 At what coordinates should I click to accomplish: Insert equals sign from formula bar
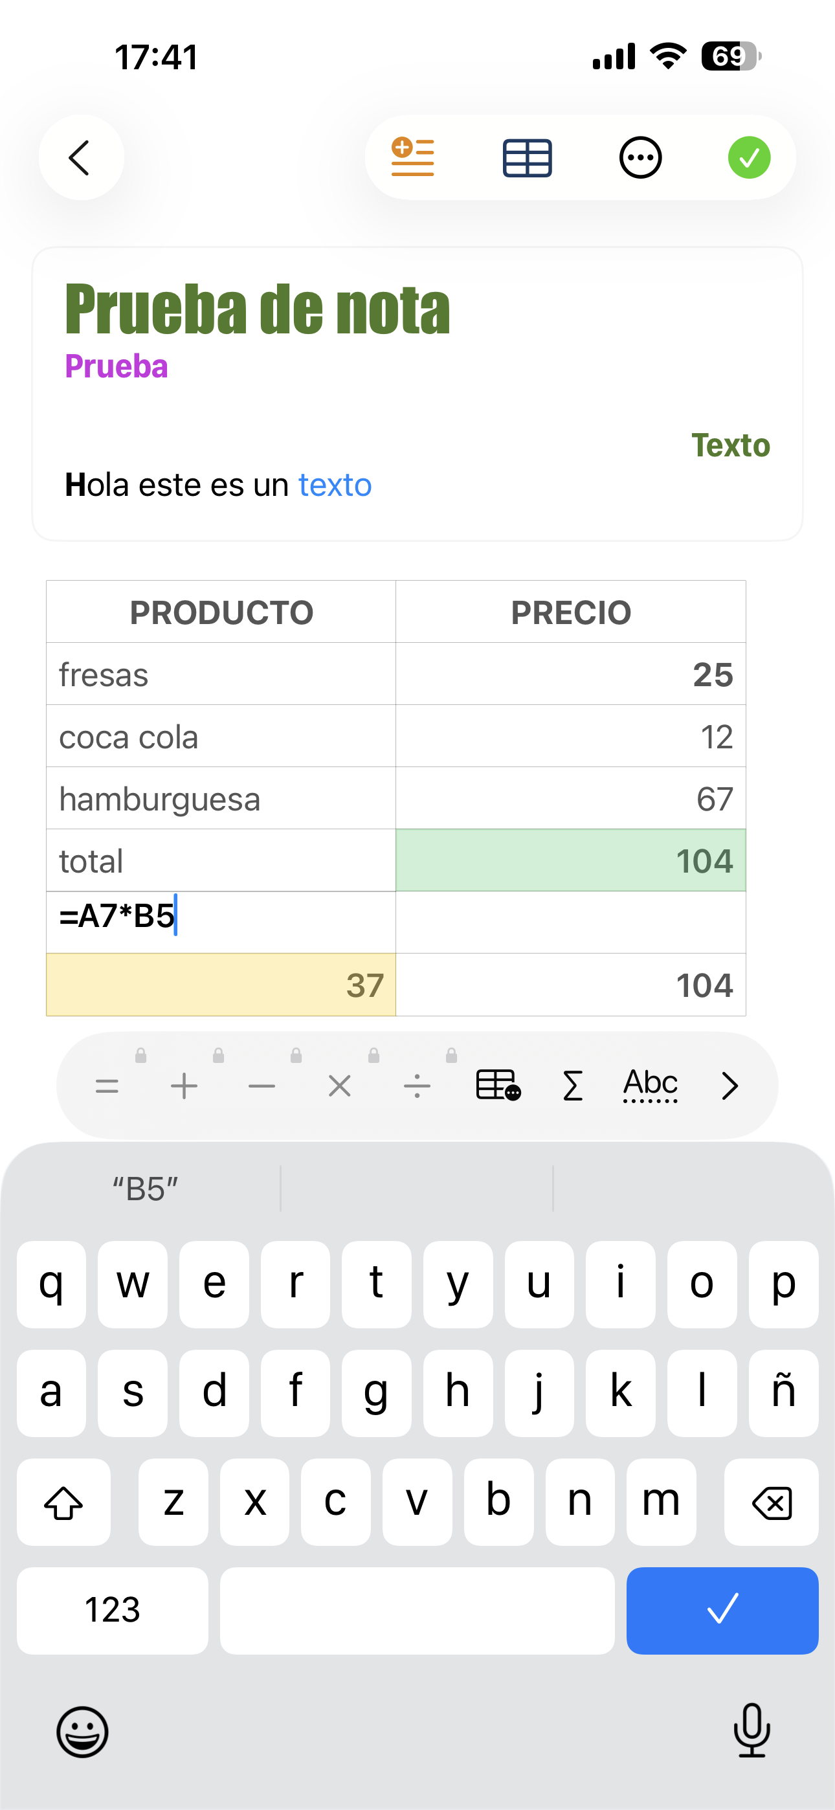click(x=107, y=1086)
